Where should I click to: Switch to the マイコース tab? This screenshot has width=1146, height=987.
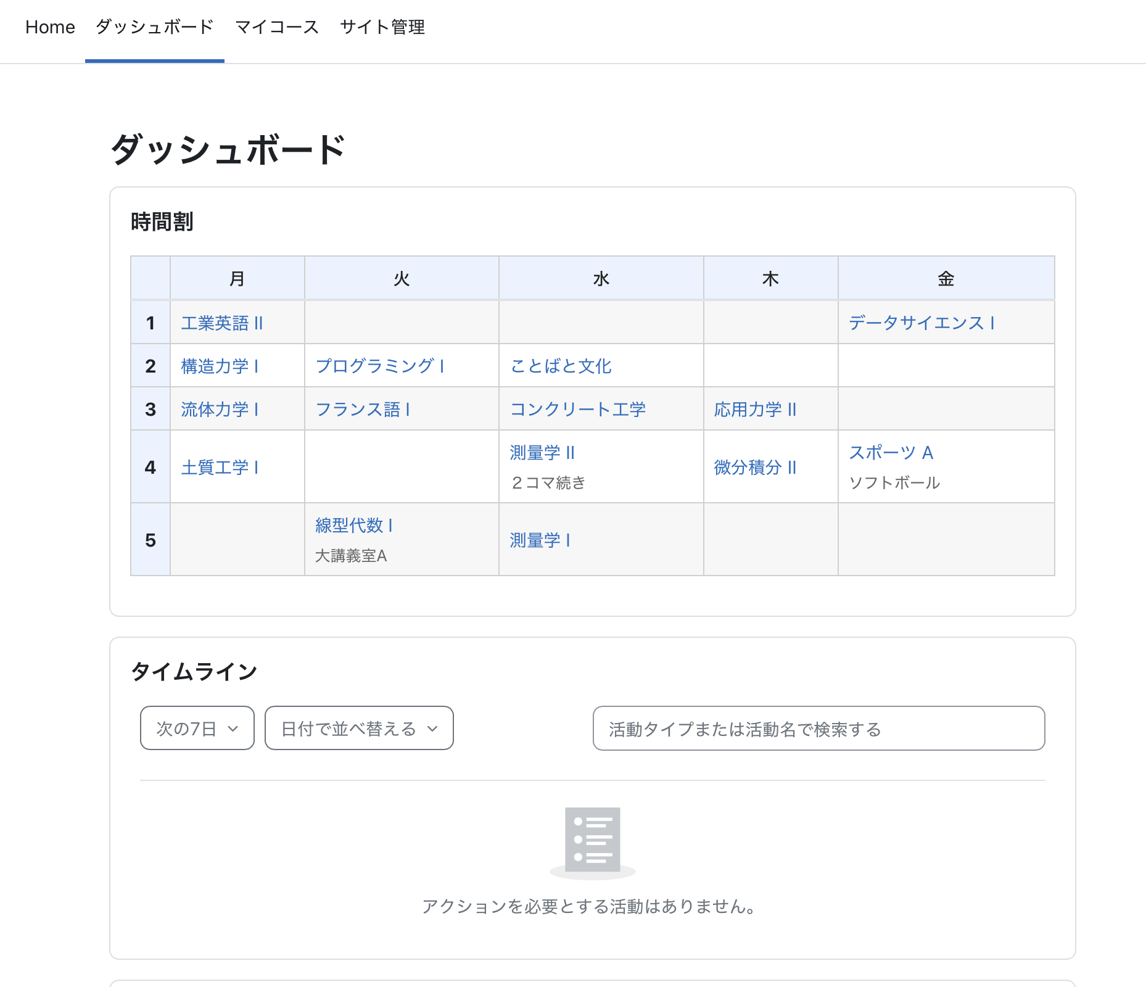point(276,27)
